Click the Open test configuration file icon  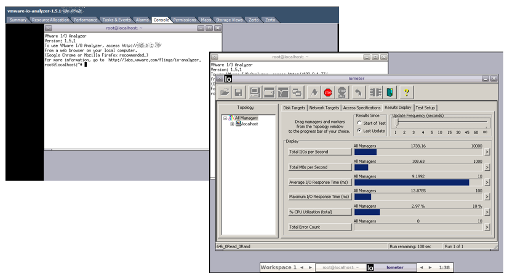pos(224,93)
